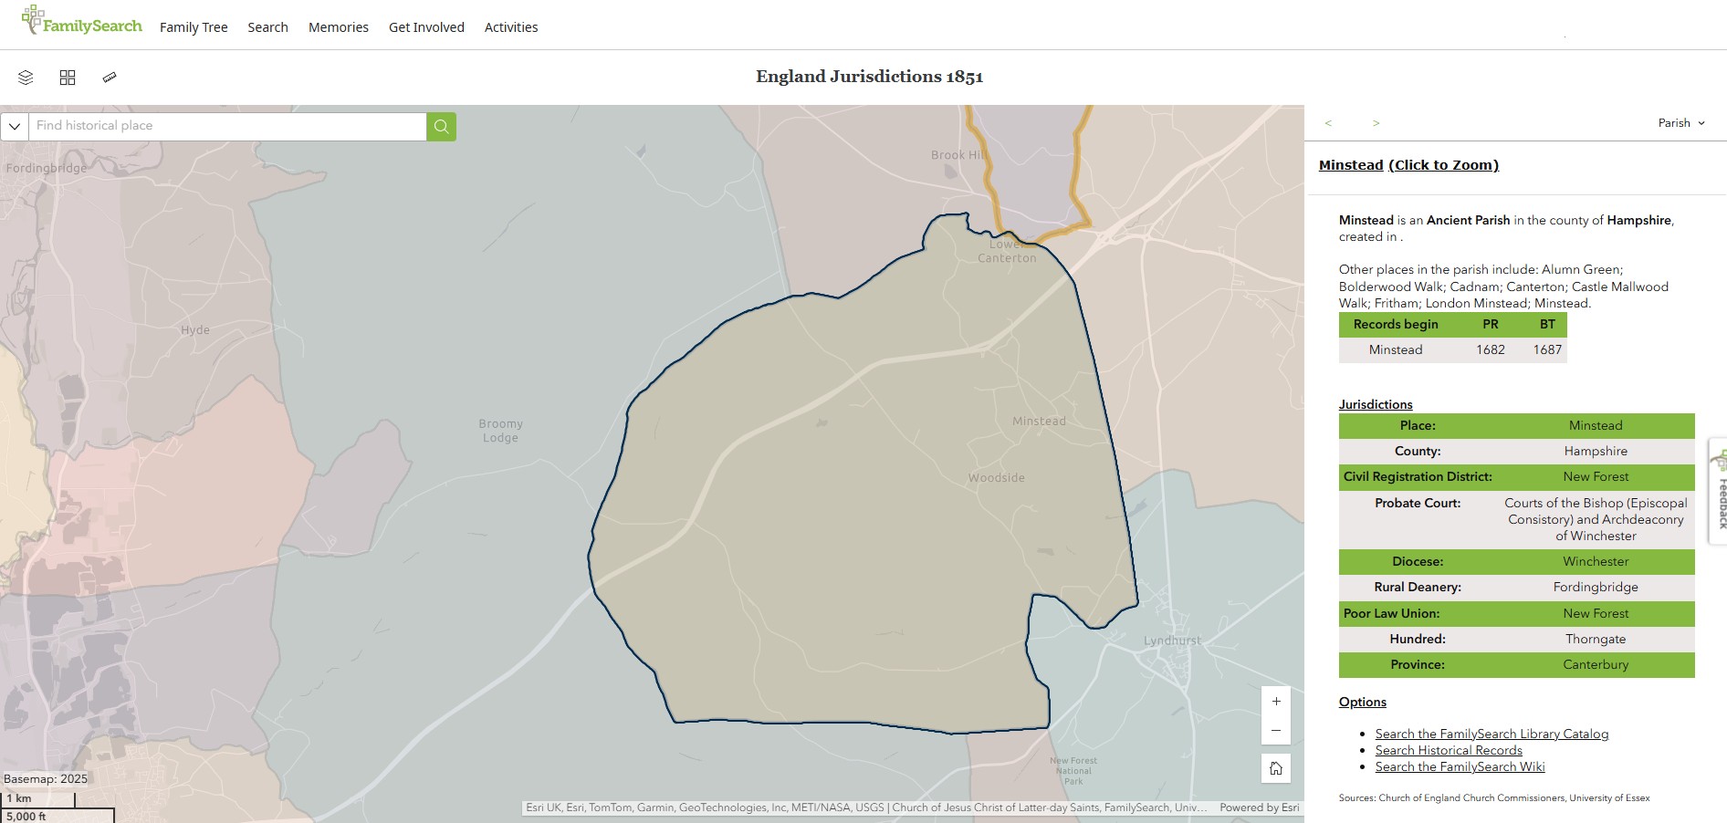This screenshot has width=1727, height=823.
Task: Go to previous result arrow
Action: (x=1328, y=123)
